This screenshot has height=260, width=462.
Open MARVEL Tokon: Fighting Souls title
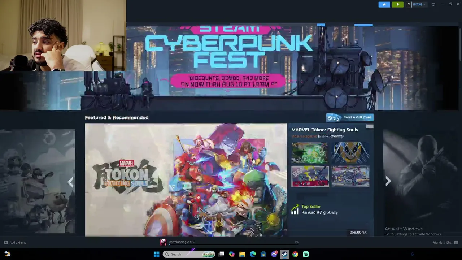(324, 130)
